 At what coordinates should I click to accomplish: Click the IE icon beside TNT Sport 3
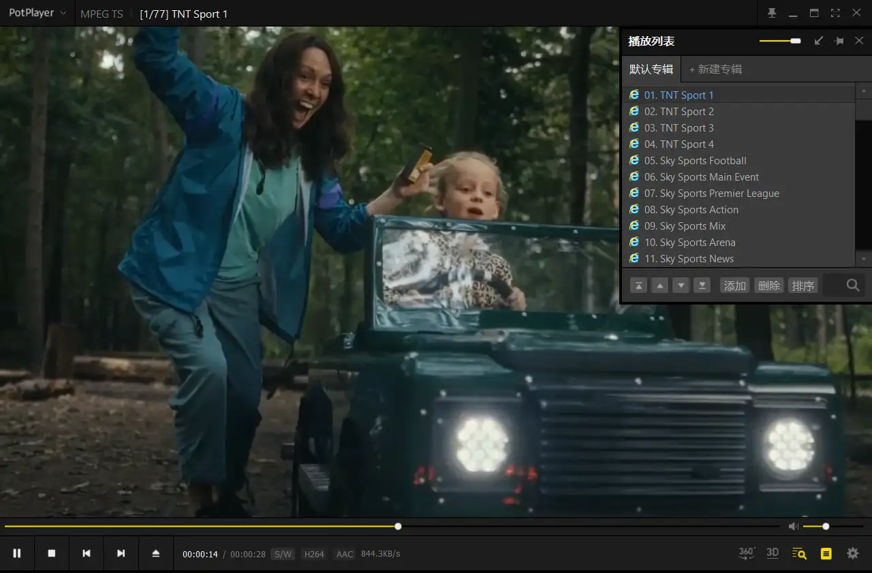point(634,127)
